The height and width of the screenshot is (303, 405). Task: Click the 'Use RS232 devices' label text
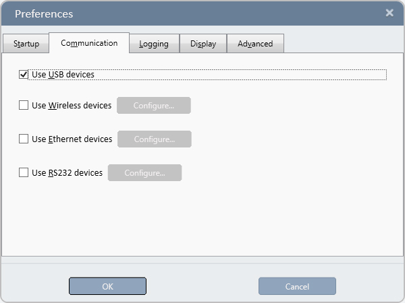point(67,172)
